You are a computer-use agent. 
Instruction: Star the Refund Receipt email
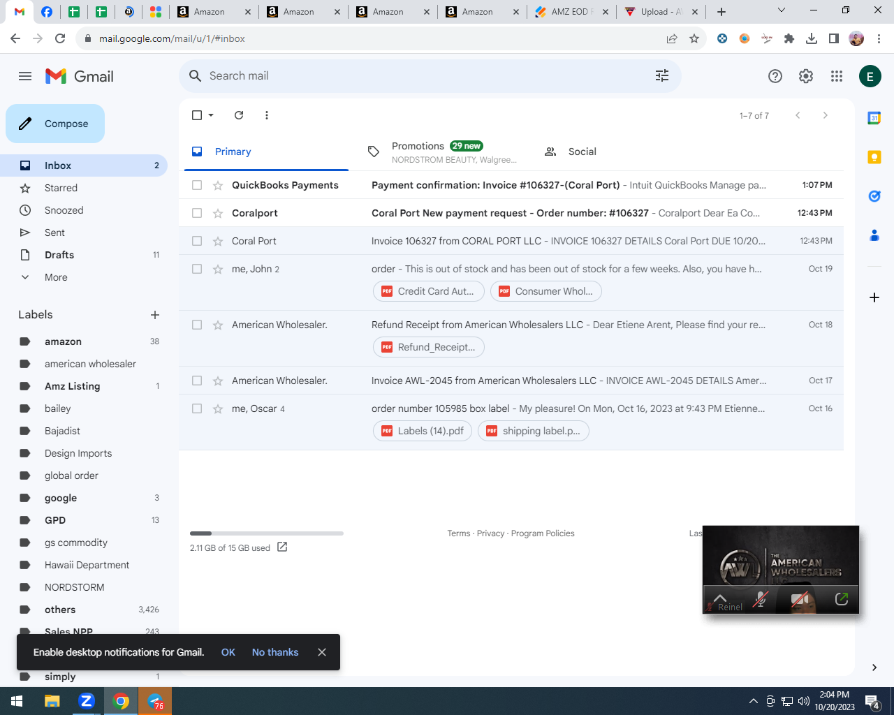click(218, 325)
